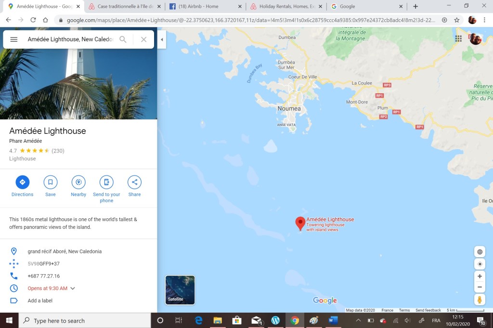Viewport: 493px width, 328px height.
Task: Save the Amédée Lighthouse place
Action: coord(51,182)
